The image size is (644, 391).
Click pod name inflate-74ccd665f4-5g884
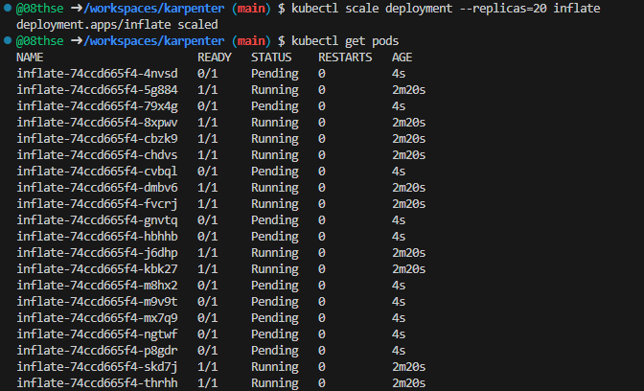point(97,90)
